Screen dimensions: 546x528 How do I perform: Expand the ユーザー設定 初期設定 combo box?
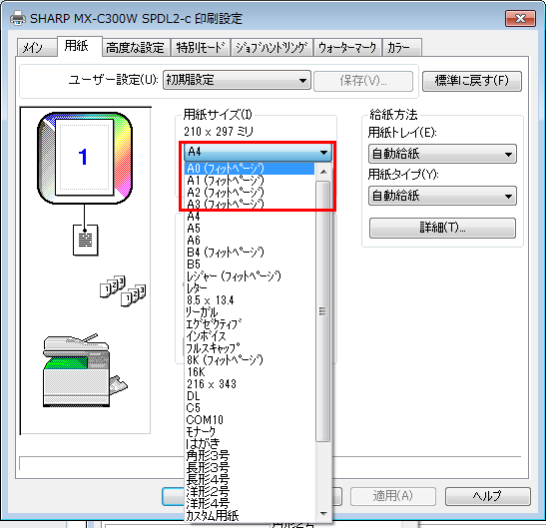tap(237, 81)
